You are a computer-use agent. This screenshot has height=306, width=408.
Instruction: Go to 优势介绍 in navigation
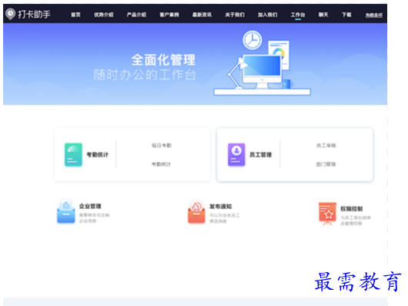point(104,15)
